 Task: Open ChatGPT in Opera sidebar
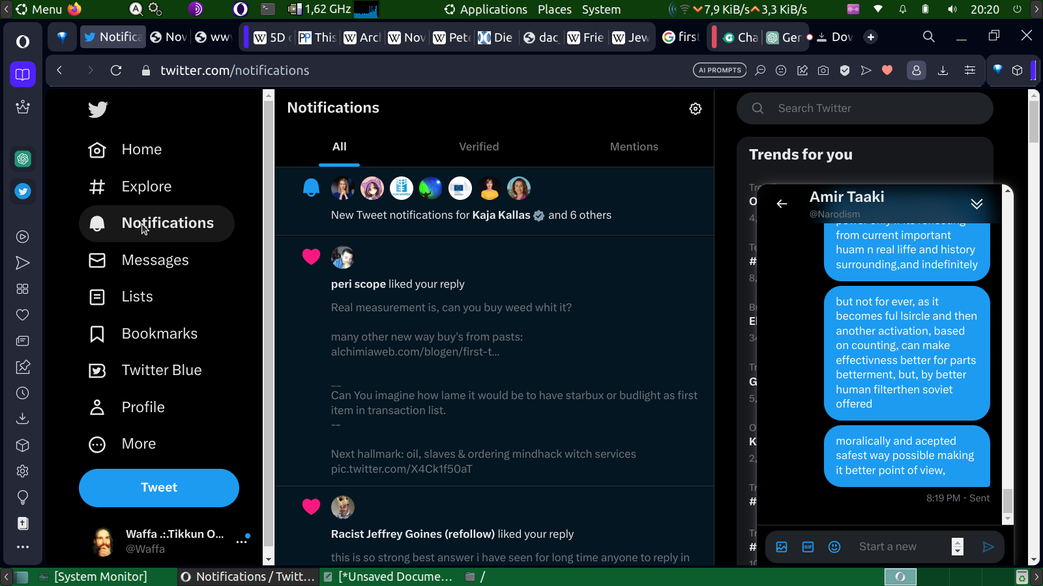click(23, 159)
